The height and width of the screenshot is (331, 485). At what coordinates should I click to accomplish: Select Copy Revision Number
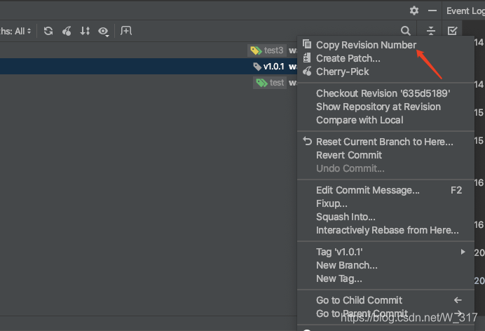pos(366,45)
